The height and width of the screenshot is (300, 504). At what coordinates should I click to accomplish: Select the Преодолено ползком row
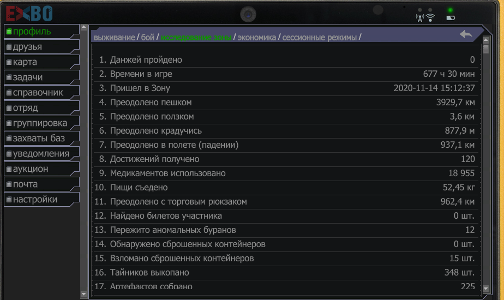pos(286,116)
